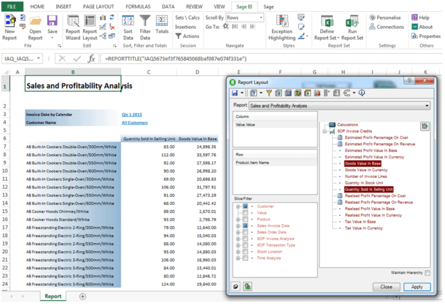445x304 pixels.
Task: Click the green export icon at dialog bottom
Action: 248,286
